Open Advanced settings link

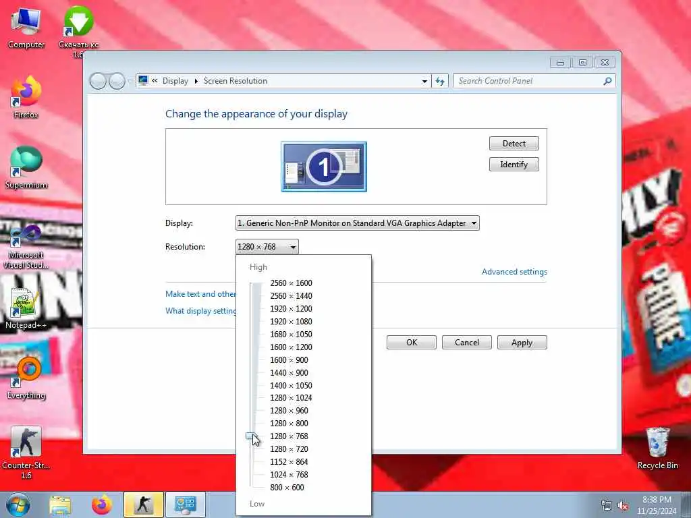pyautogui.click(x=514, y=272)
